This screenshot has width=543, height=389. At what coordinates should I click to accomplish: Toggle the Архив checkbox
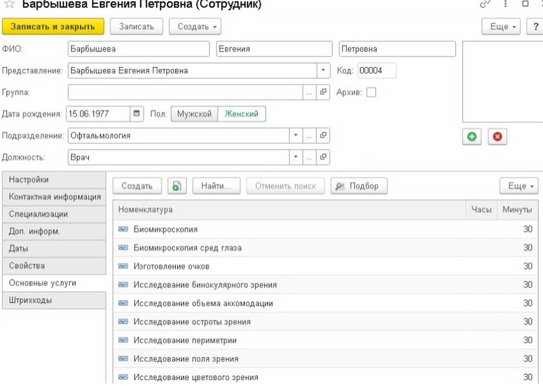coord(371,92)
